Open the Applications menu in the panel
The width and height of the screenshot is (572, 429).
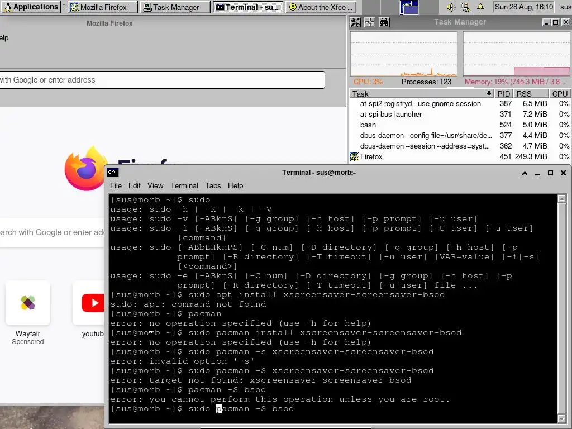tap(31, 7)
